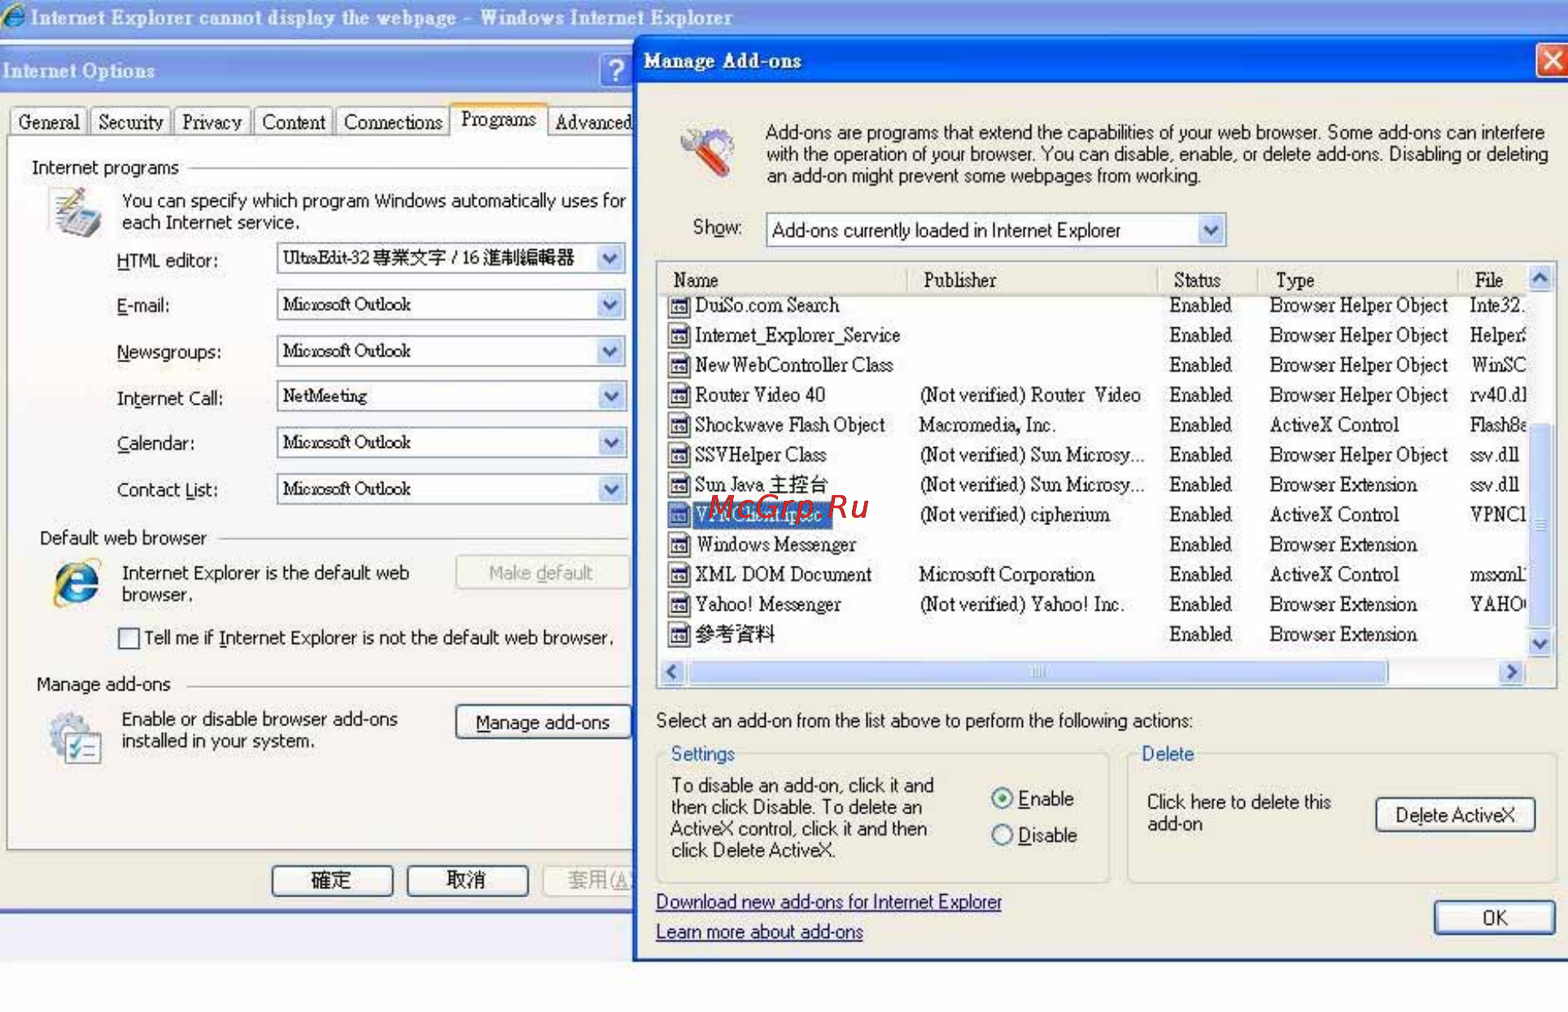Select the Disable radio button
Screen dimensions: 1568x1012
(x=1002, y=835)
